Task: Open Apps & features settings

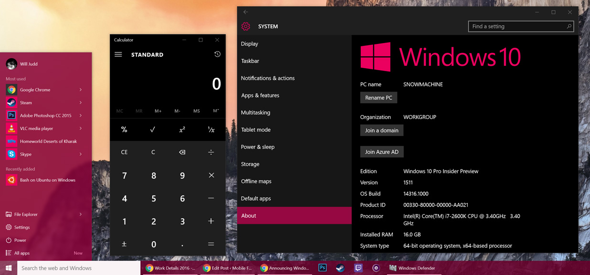Action: (x=295, y=95)
